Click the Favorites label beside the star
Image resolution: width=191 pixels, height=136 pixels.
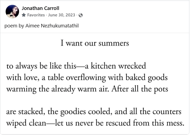tap(36, 15)
